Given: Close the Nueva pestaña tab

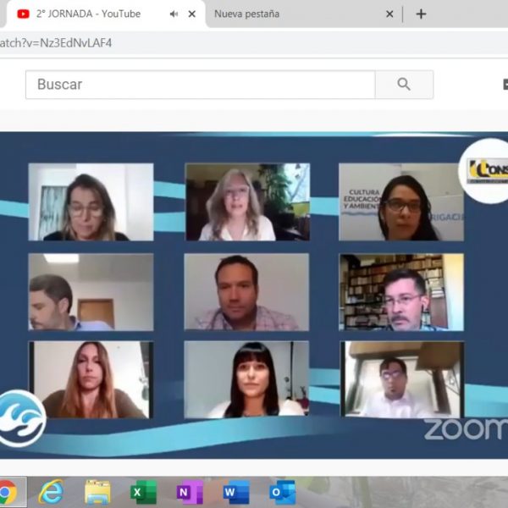Looking at the screenshot, I should coord(389,14).
